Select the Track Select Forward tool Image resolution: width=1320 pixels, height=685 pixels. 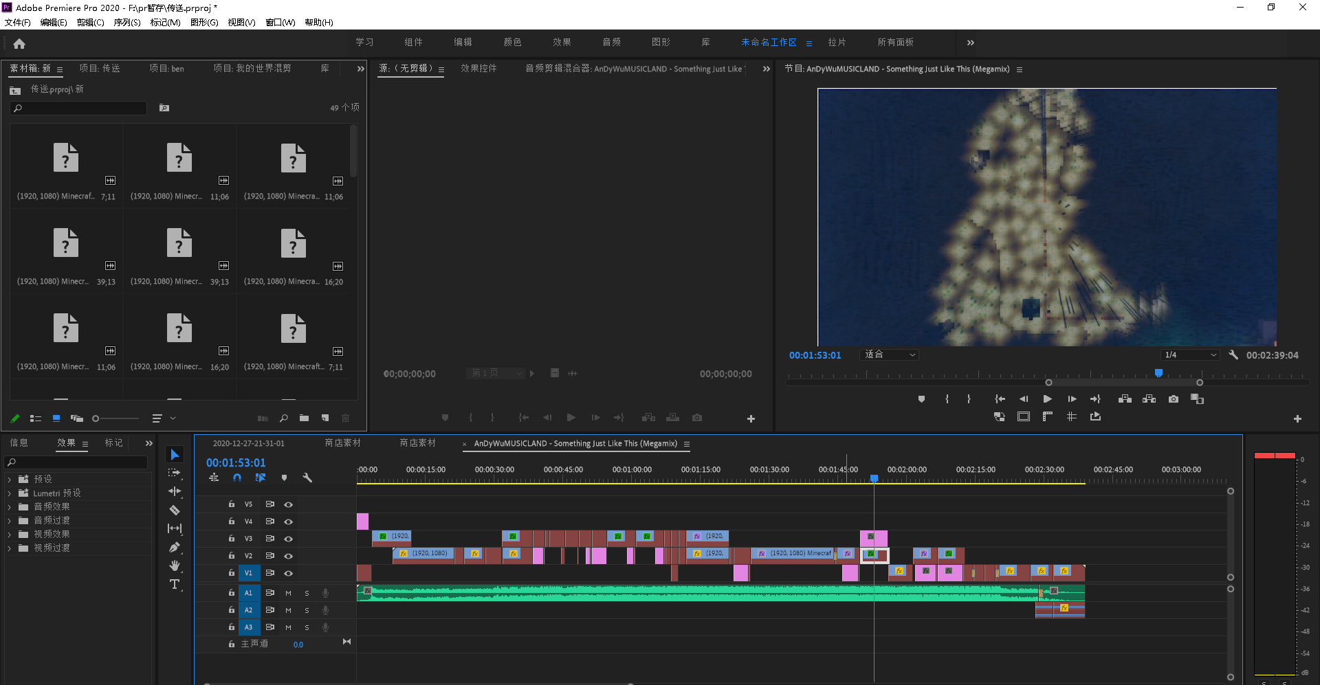(x=175, y=473)
